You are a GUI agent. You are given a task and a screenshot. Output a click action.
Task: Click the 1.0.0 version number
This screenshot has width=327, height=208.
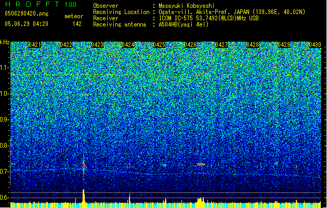pos(71,5)
